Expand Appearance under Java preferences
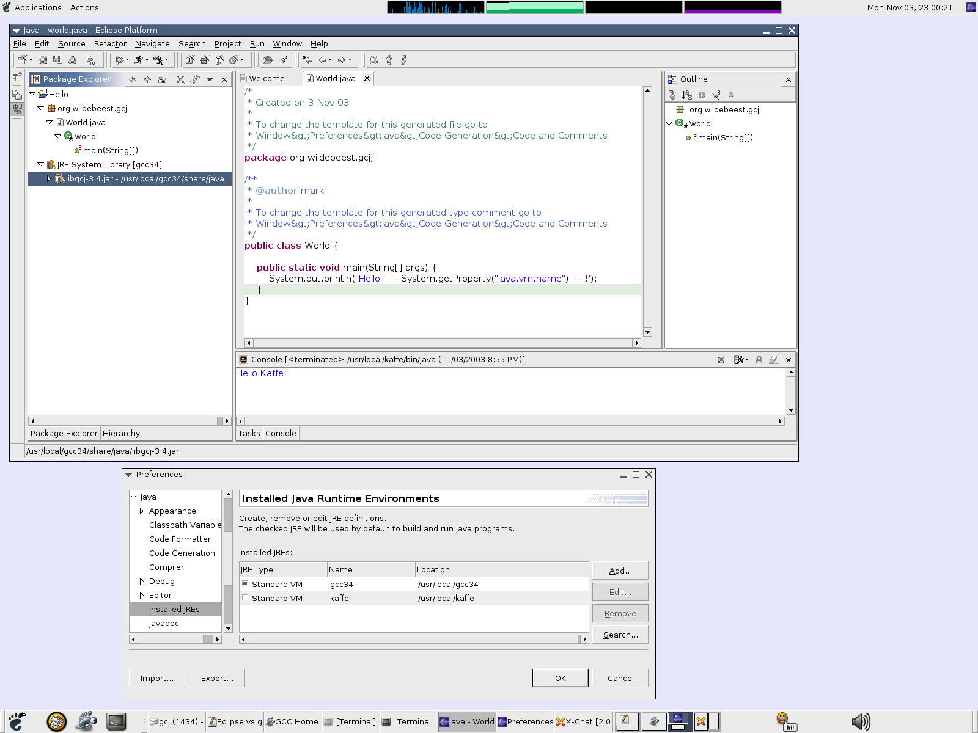 [142, 511]
